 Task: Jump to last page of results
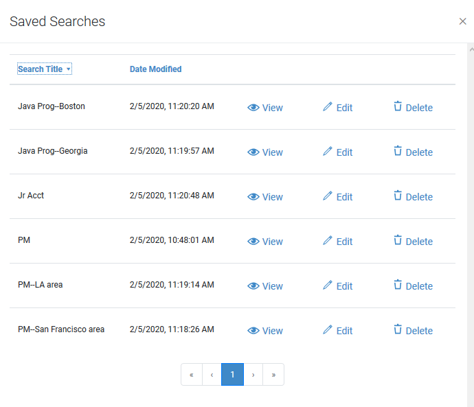(273, 375)
